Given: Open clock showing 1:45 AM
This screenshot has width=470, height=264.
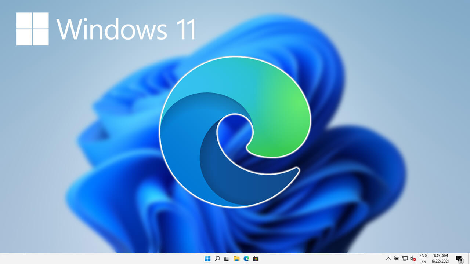Looking at the screenshot, I should (440, 258).
